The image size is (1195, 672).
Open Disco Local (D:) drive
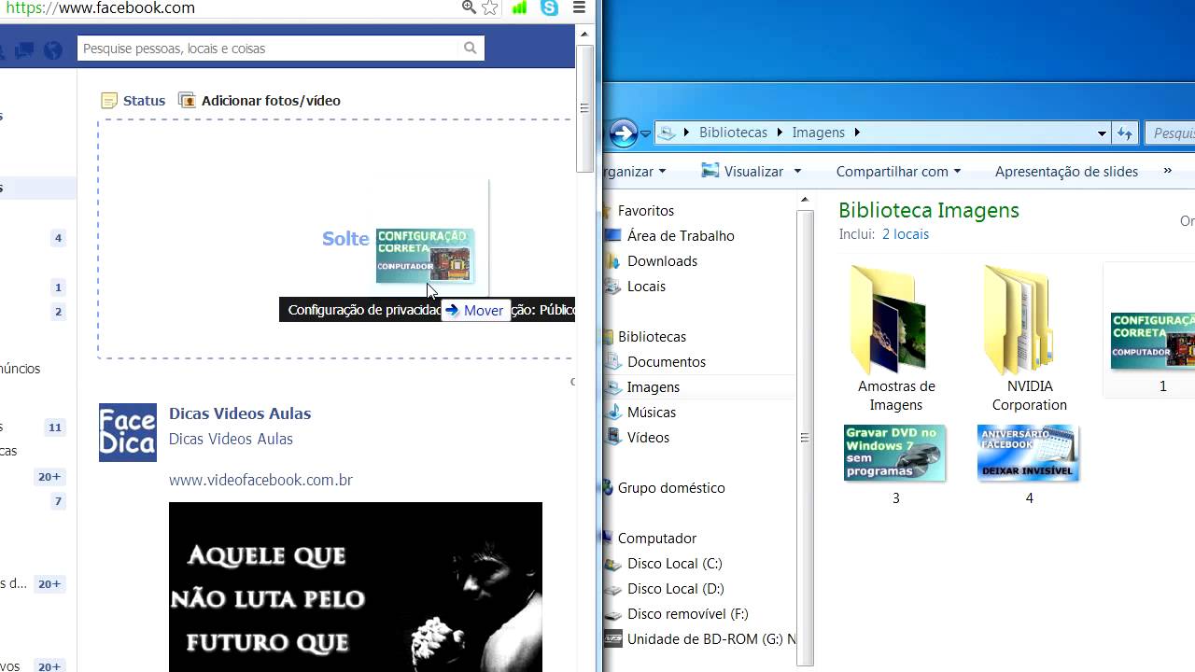tap(675, 588)
